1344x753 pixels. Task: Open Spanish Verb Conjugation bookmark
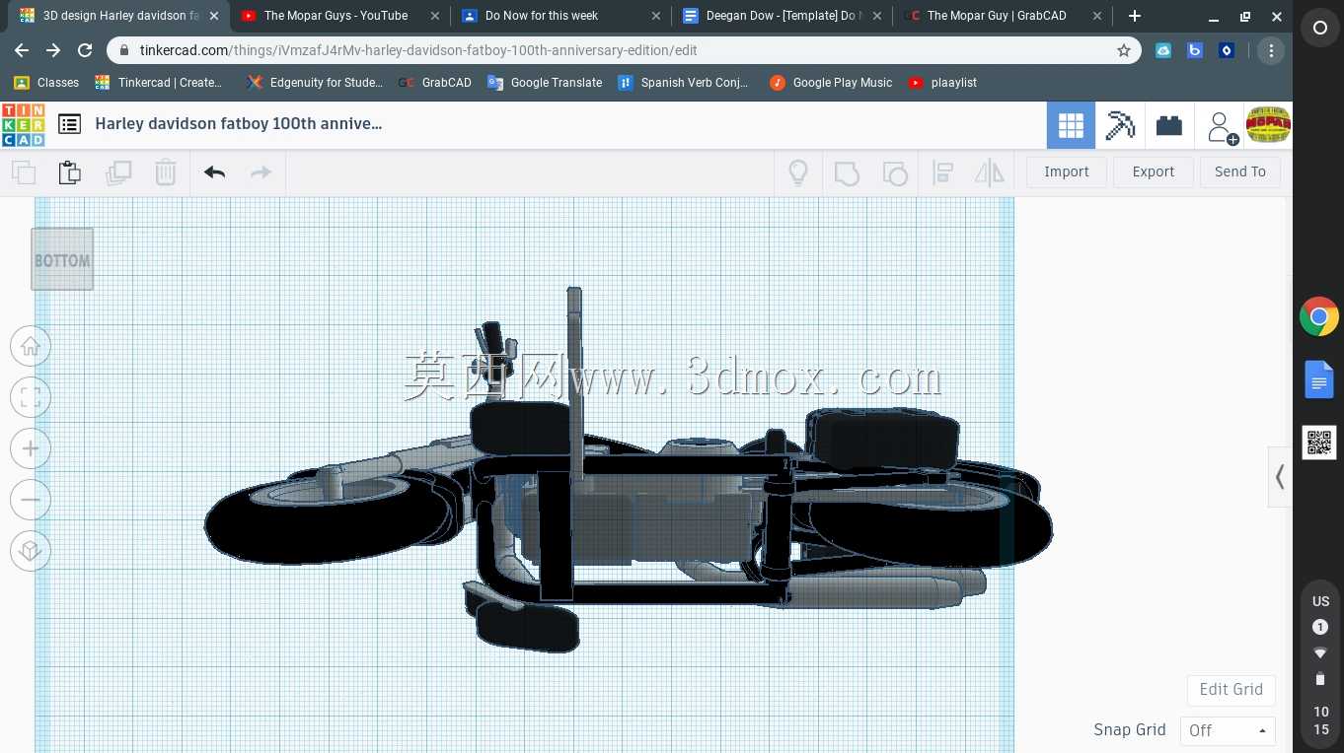(x=684, y=83)
